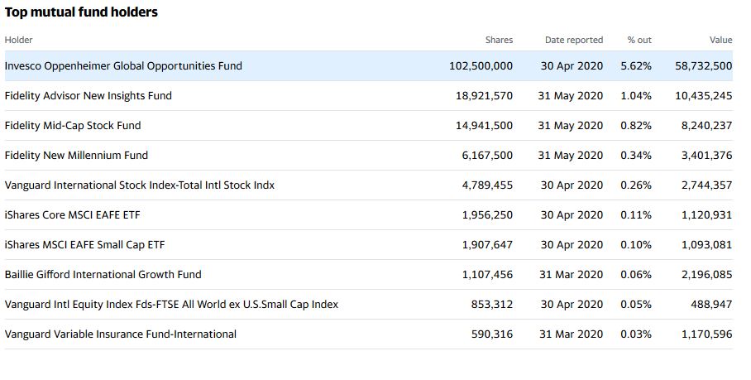The width and height of the screenshot is (751, 380).
Task: Click the 5.62% out cell
Action: click(636, 66)
